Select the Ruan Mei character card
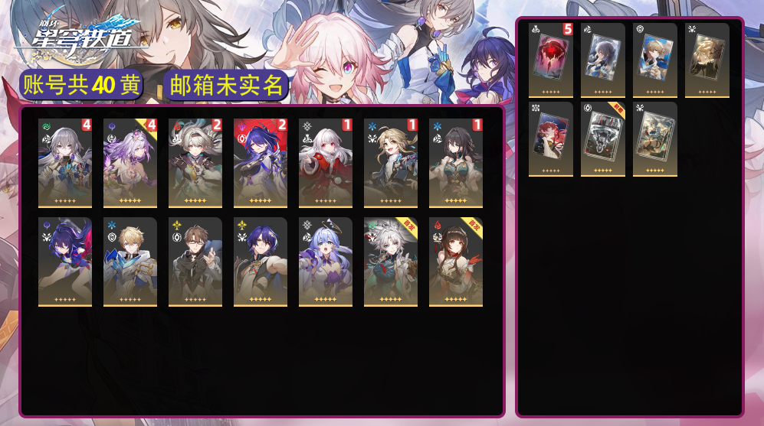 click(x=456, y=164)
